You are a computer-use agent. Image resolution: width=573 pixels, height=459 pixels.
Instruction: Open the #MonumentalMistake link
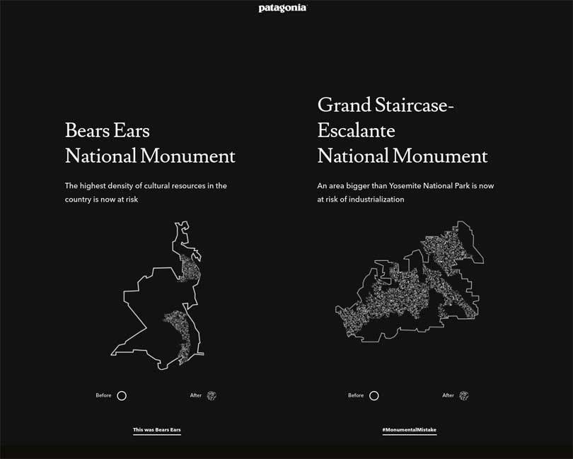click(410, 430)
